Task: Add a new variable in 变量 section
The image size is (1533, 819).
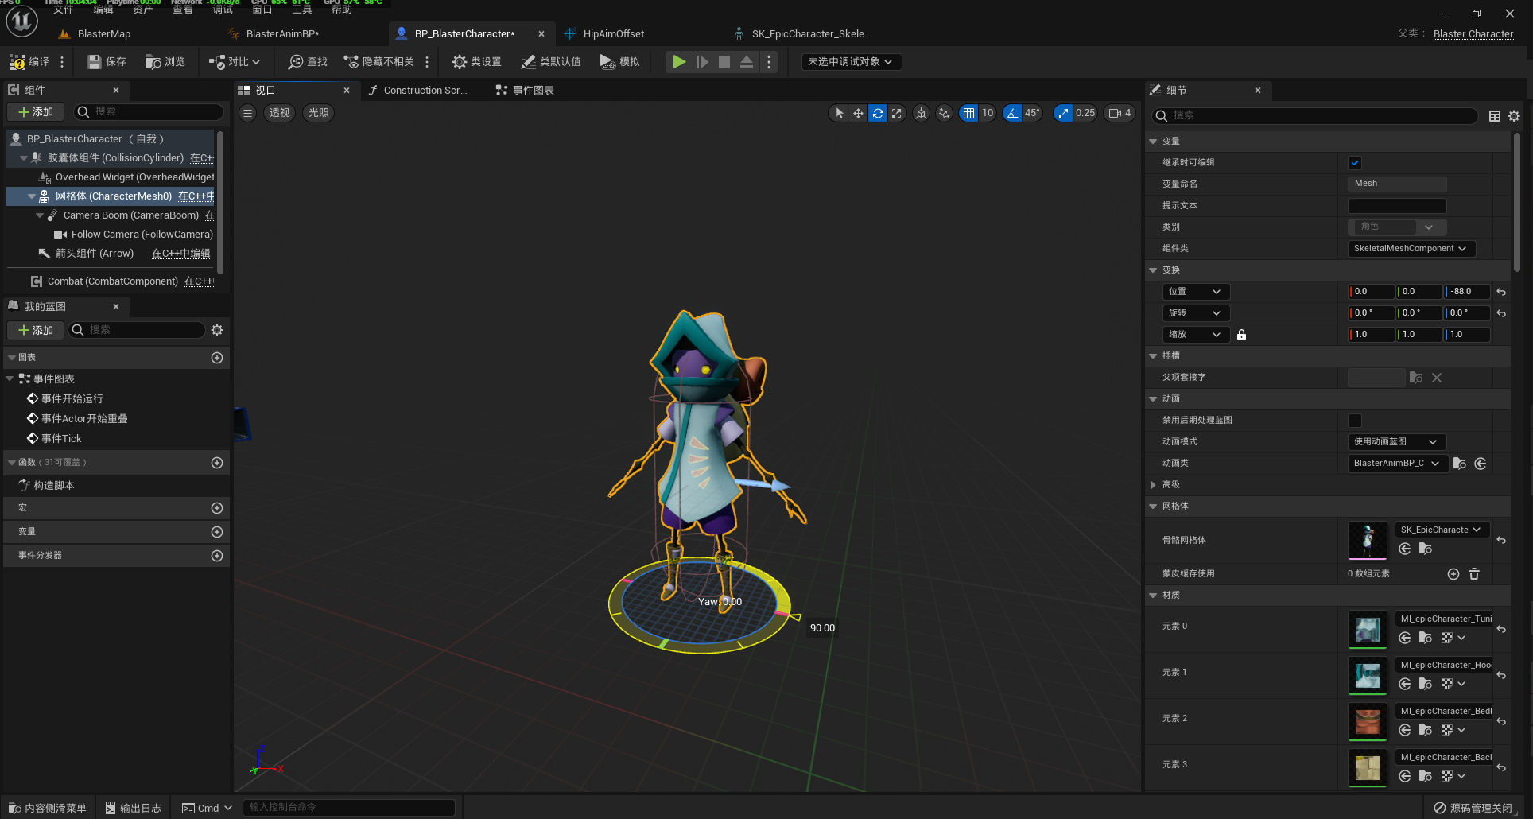Action: (x=217, y=532)
